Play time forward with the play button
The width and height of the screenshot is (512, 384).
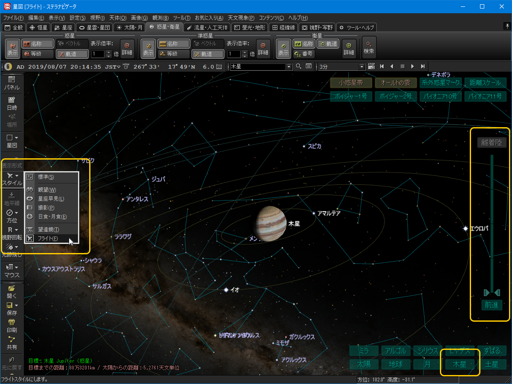pyautogui.click(x=412, y=67)
